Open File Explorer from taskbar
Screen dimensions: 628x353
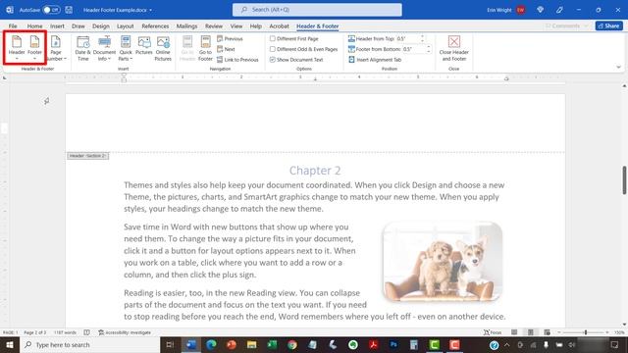click(251, 344)
